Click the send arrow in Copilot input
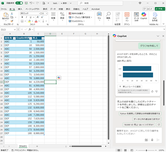The height and width of the screenshot is (152, 166). [158, 140]
